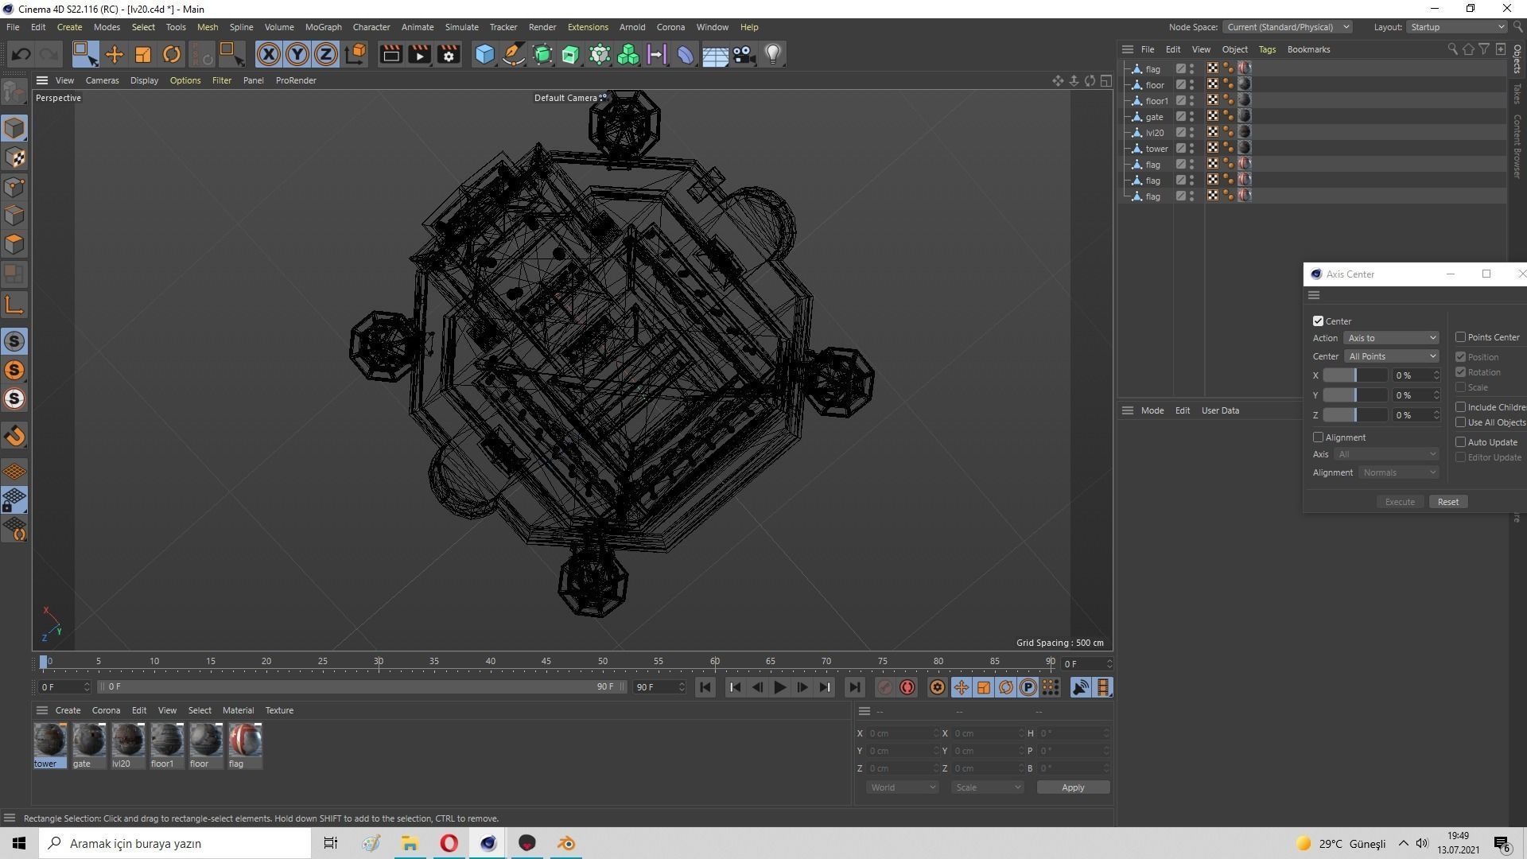Adjust the X percentage slider
This screenshot has width=1527, height=859.
(x=1355, y=375)
